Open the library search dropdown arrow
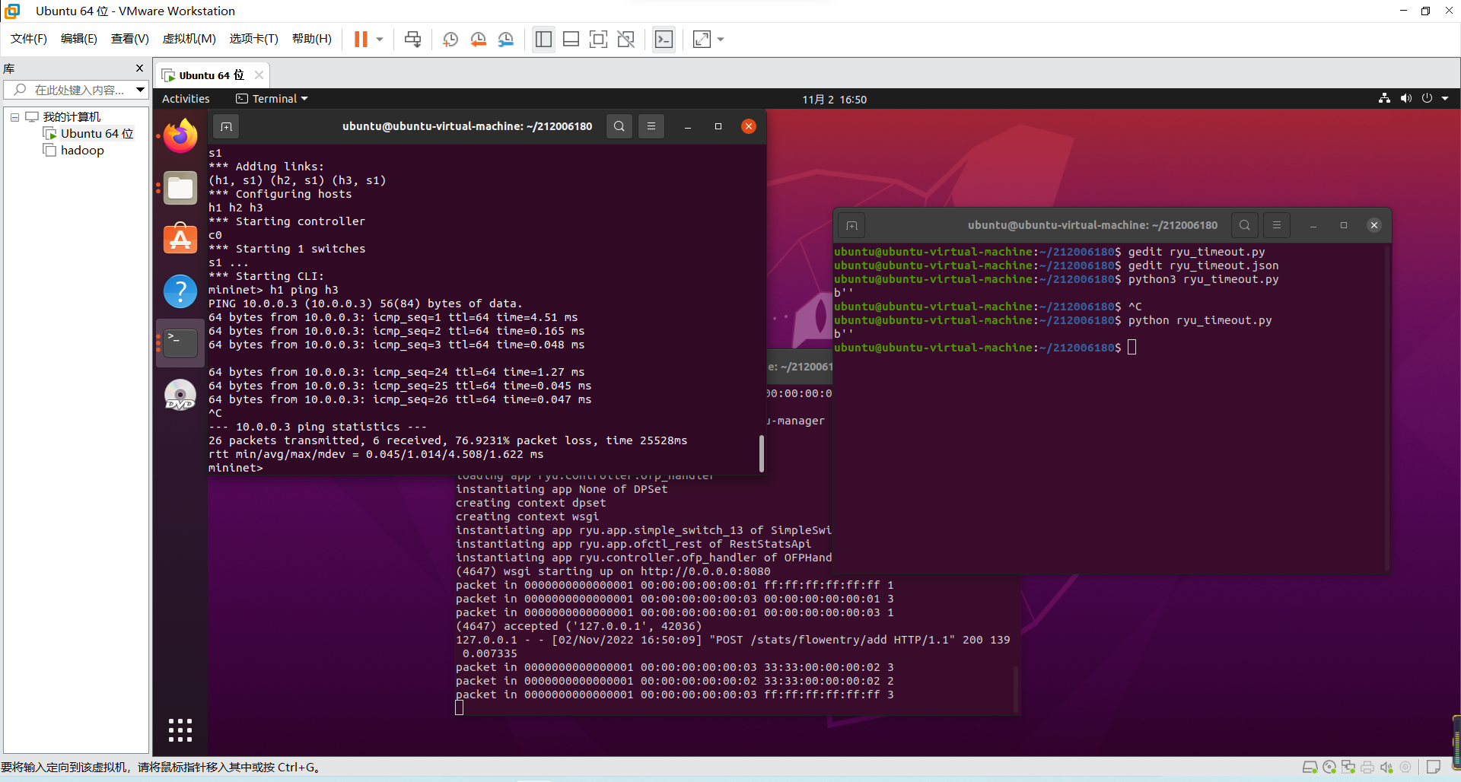1461x782 pixels. 141,90
